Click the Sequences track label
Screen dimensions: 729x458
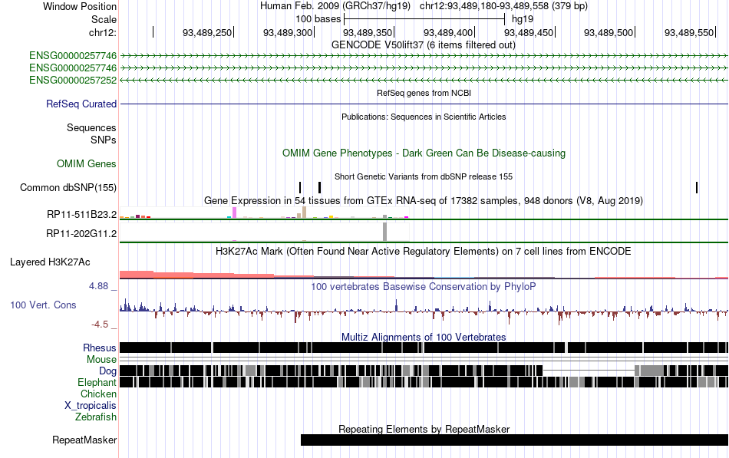tap(91, 128)
